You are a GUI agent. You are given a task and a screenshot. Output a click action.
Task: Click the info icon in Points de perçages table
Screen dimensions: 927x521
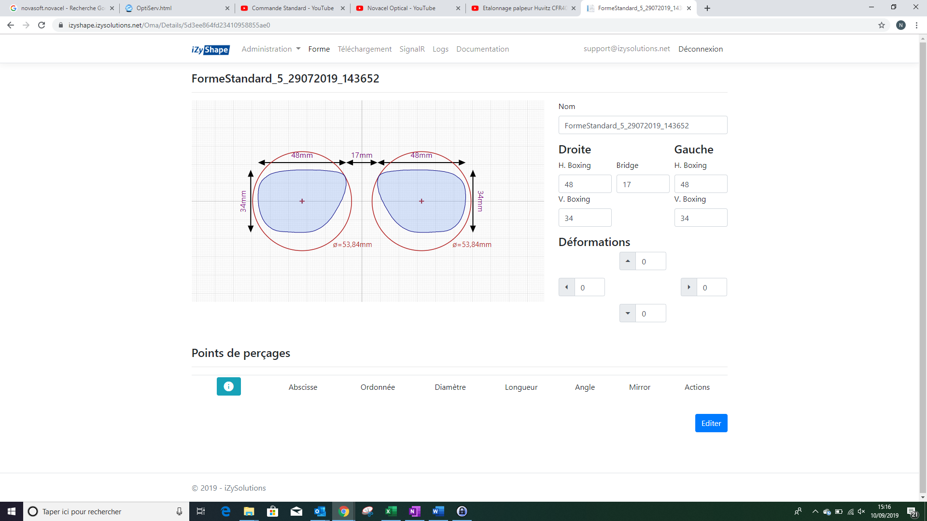point(228,386)
